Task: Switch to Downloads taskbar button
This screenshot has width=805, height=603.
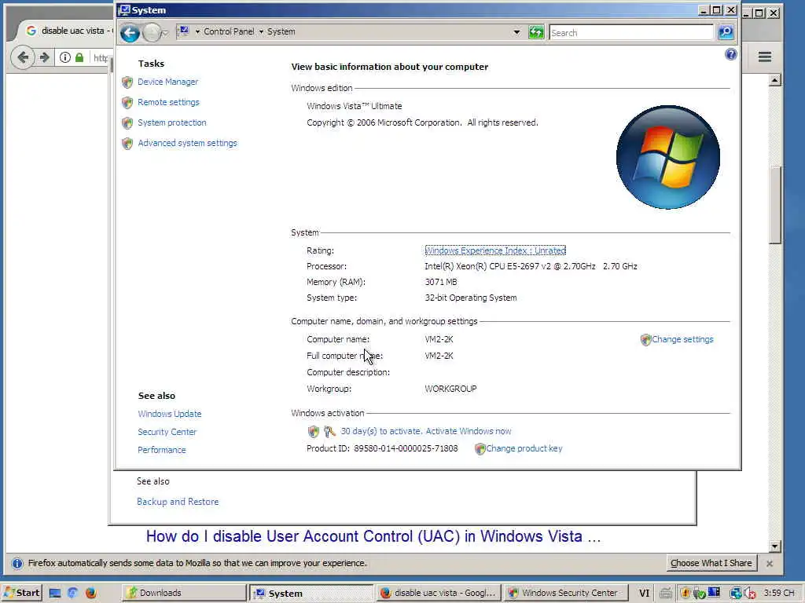Action: 184,593
